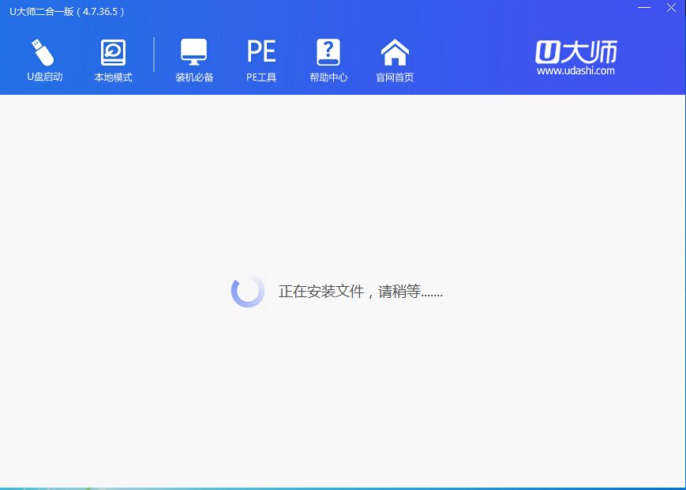Click the 帮助中心 text label

tap(328, 77)
